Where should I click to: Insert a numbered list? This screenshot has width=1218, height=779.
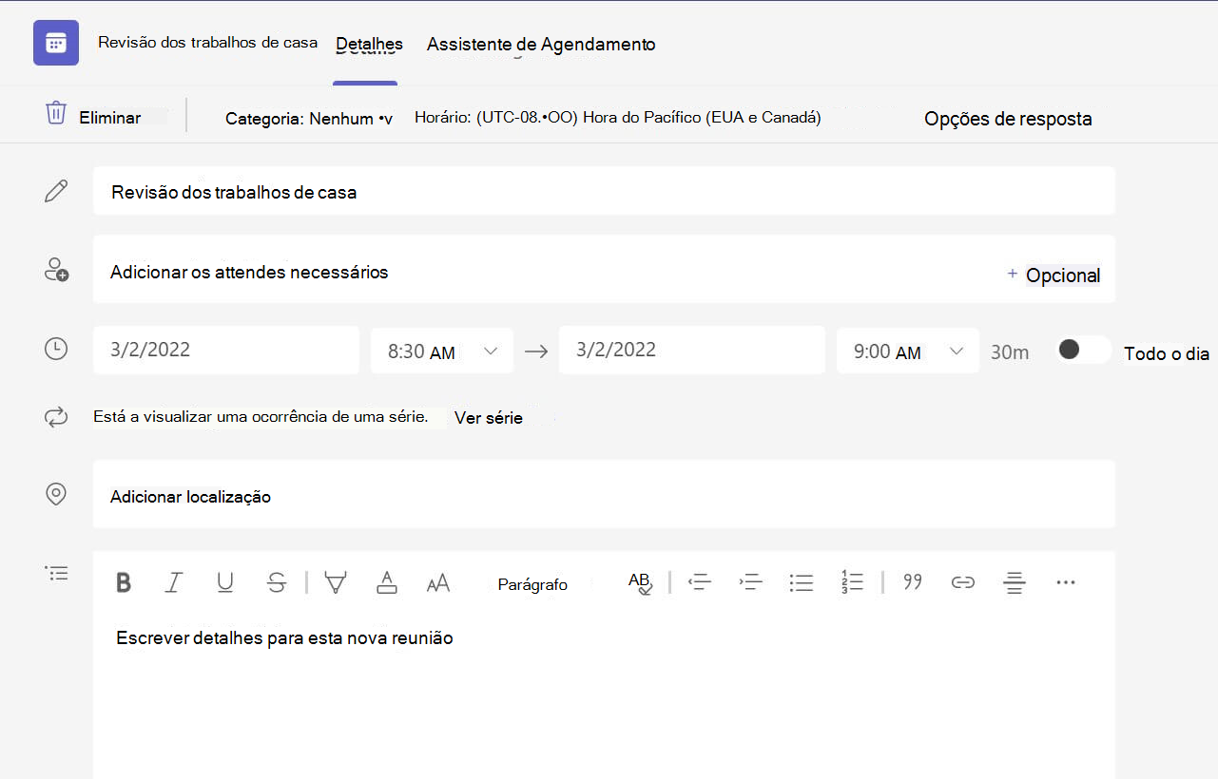click(x=852, y=581)
